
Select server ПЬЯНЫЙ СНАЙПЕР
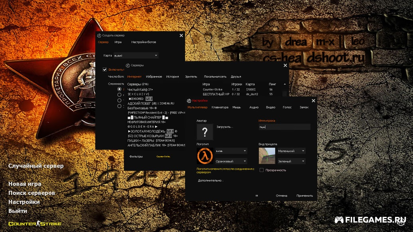148,117
